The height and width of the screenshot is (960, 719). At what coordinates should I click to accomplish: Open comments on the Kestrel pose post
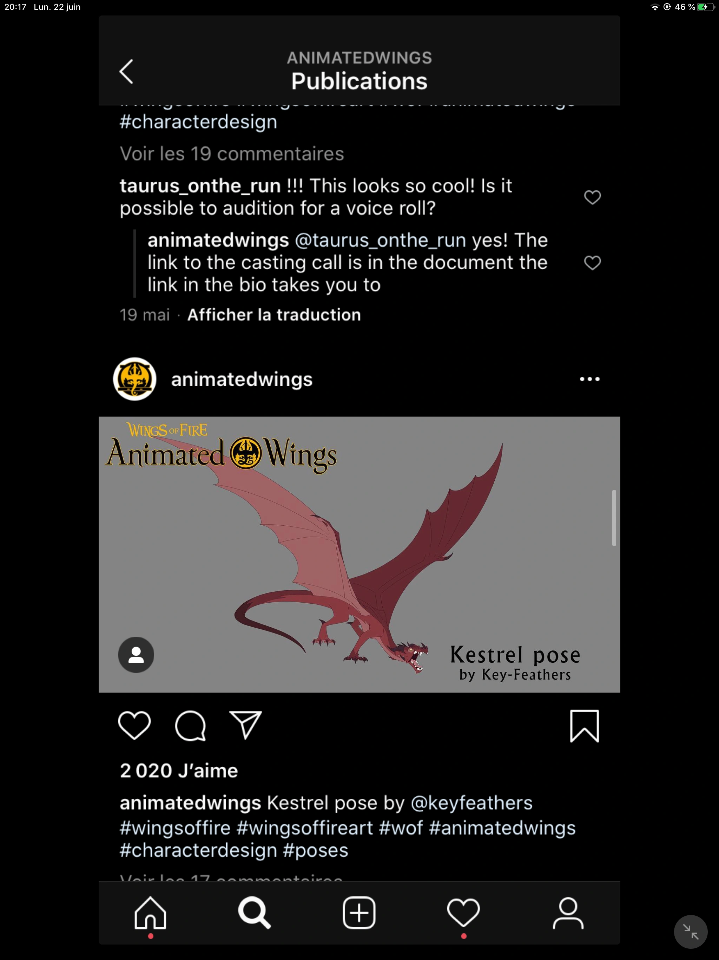click(x=190, y=725)
